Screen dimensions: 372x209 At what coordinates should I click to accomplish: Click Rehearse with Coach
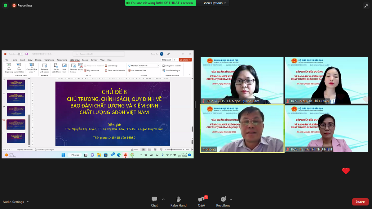click(44, 68)
